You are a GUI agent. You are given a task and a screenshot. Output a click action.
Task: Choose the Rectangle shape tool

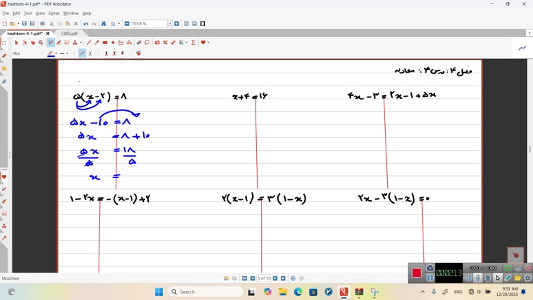105,42
